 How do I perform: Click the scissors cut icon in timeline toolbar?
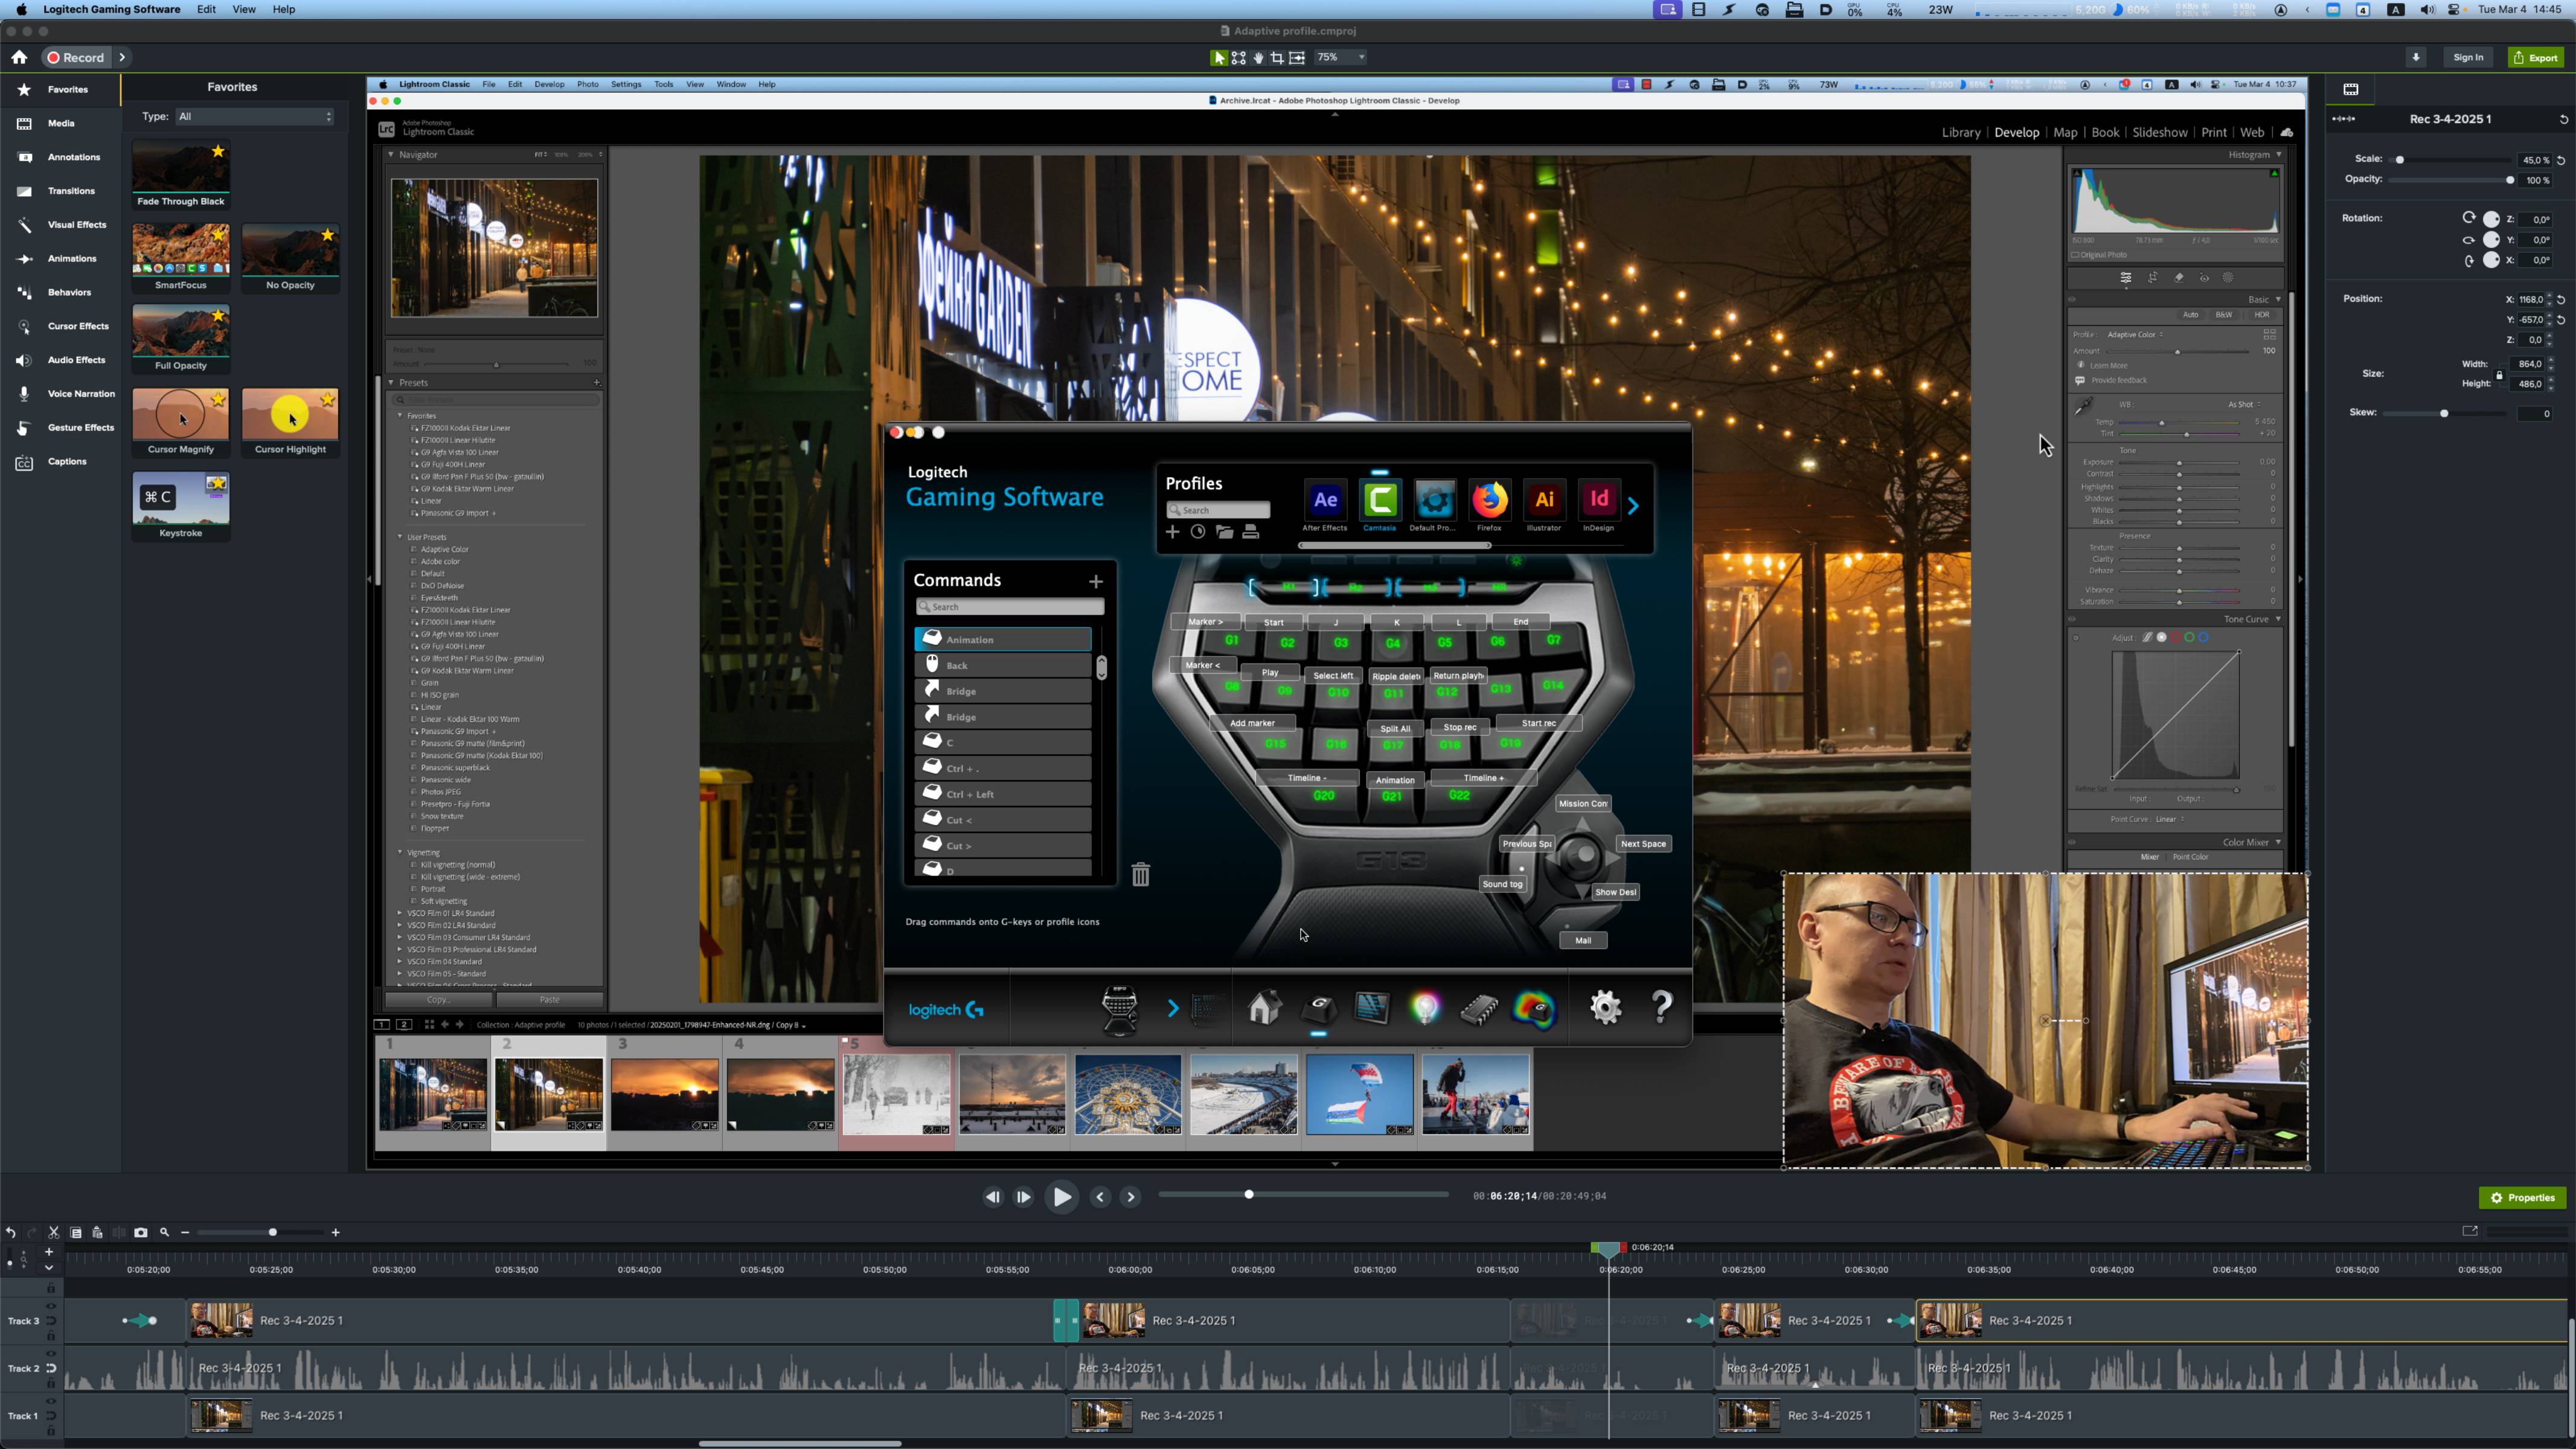pyautogui.click(x=54, y=1232)
